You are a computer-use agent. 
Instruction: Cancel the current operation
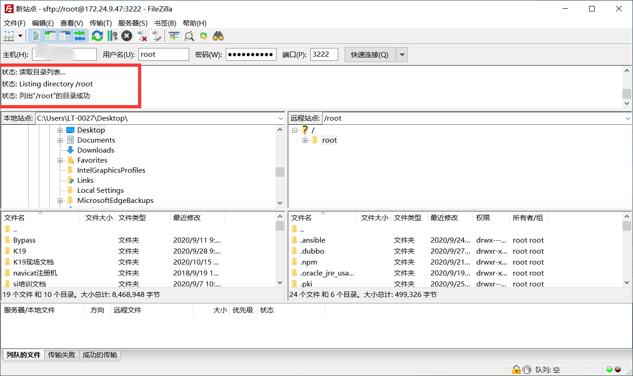[127, 36]
